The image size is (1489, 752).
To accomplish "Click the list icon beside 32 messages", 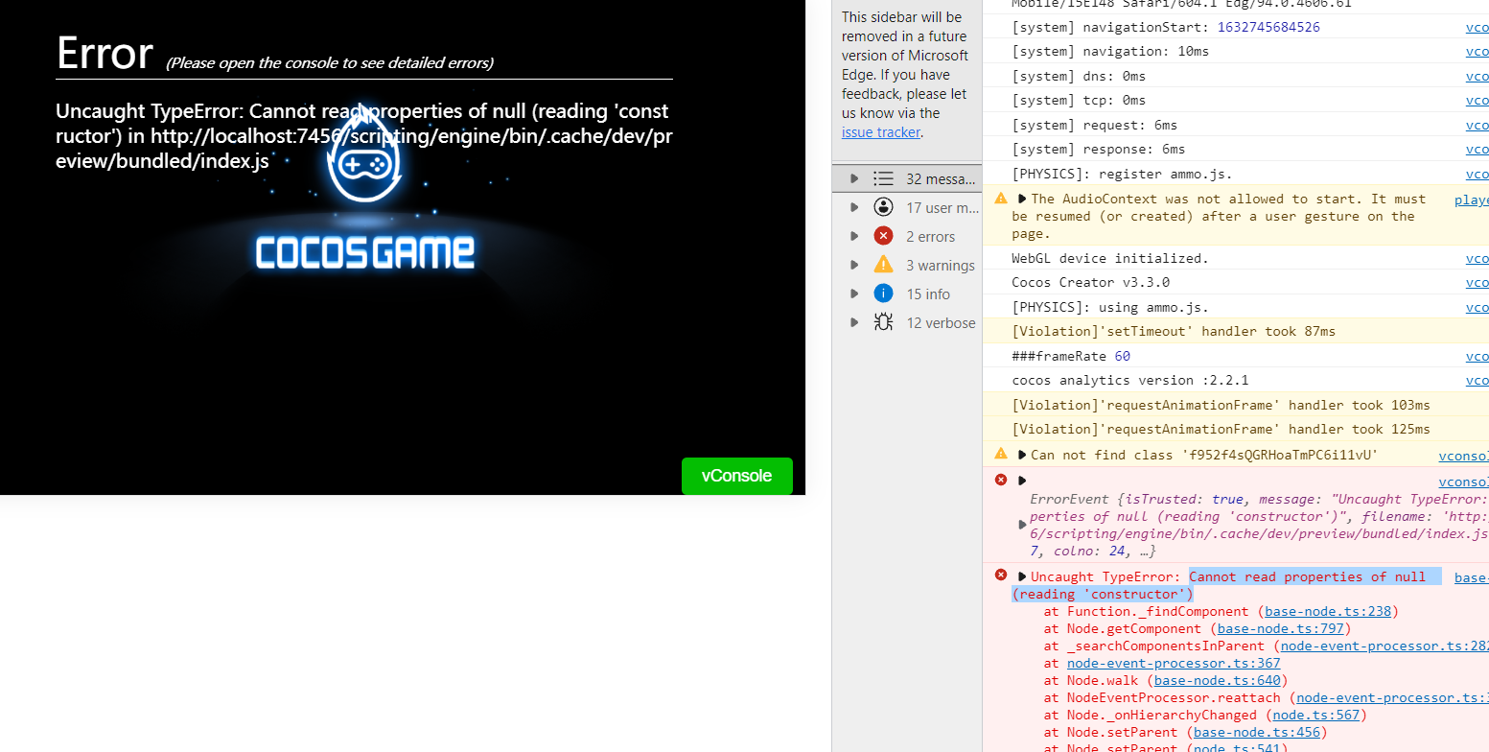I will point(883,178).
